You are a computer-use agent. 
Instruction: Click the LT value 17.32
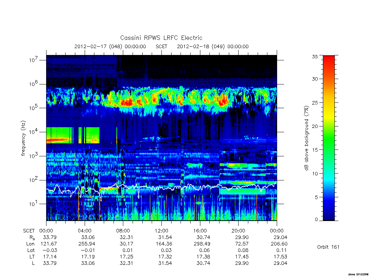[165, 257]
